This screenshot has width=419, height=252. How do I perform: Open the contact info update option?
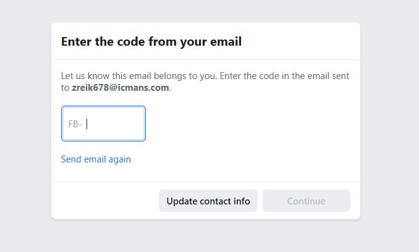[x=208, y=201]
